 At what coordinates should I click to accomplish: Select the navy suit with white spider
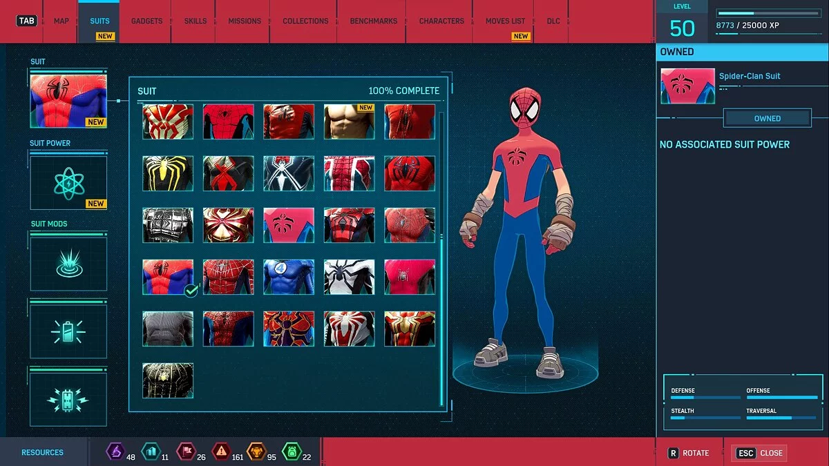click(289, 173)
